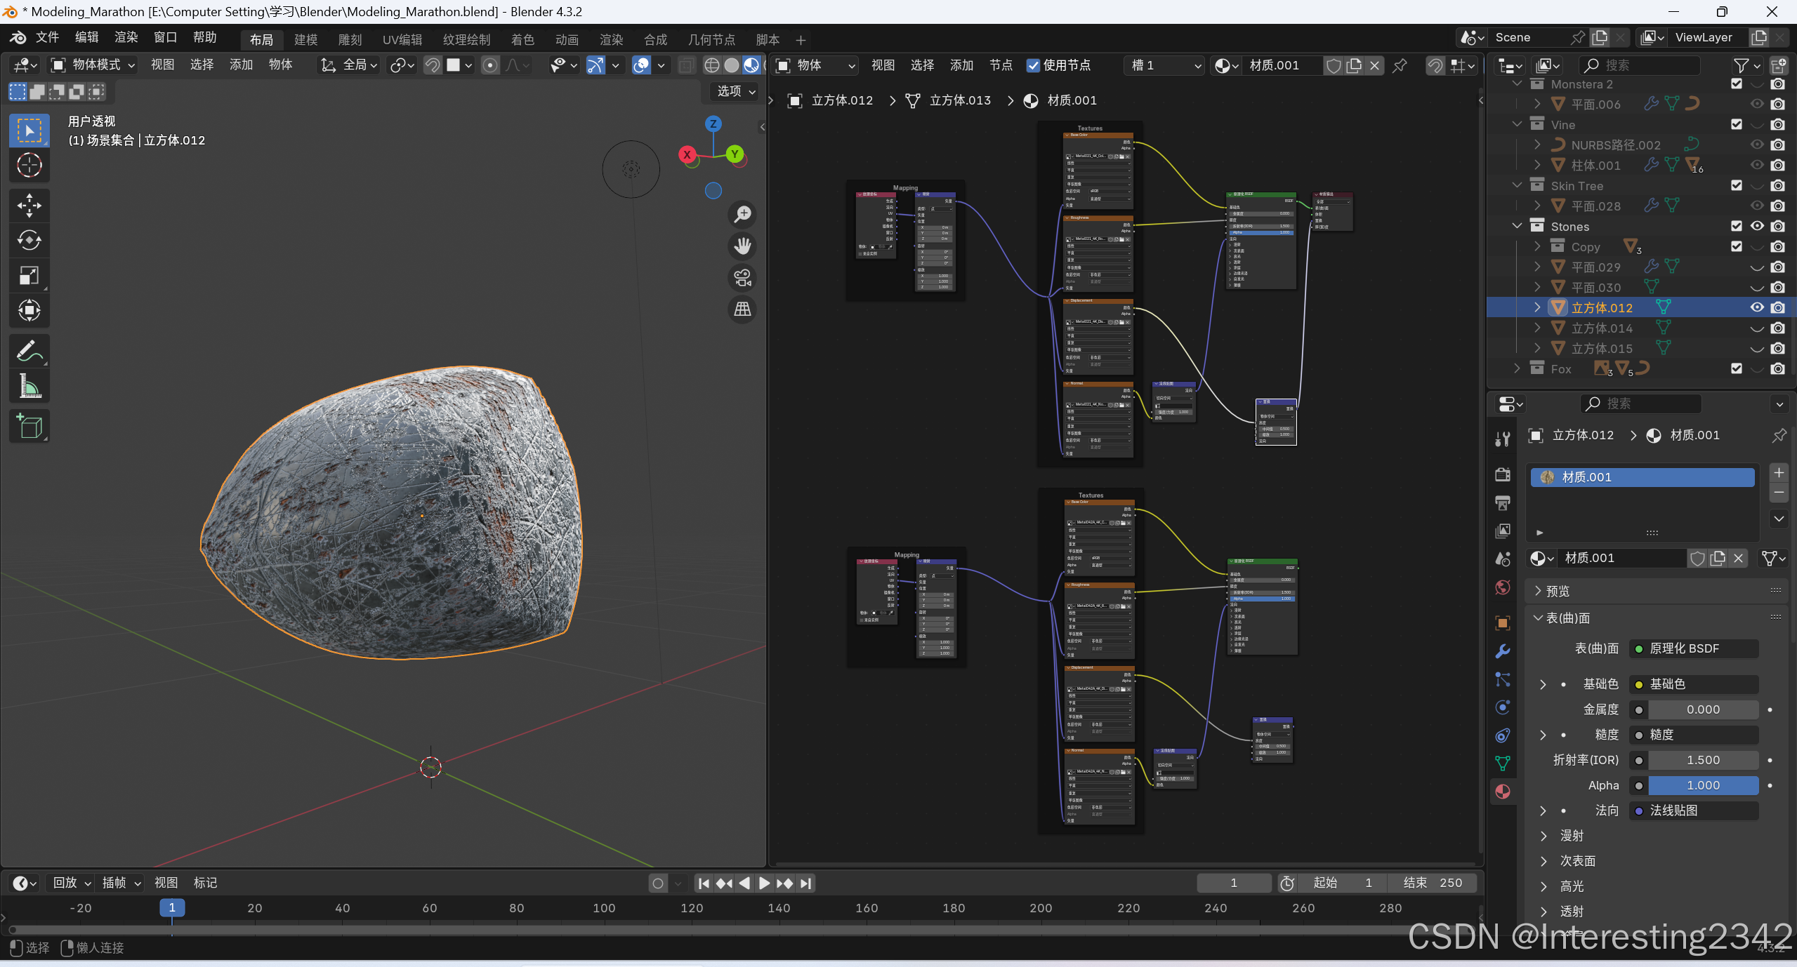Uncheck the 使用节点 checkbox
The width and height of the screenshot is (1797, 967).
point(1033,65)
